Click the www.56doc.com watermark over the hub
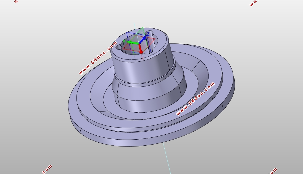This screenshot has width=303, height=174. point(98,58)
